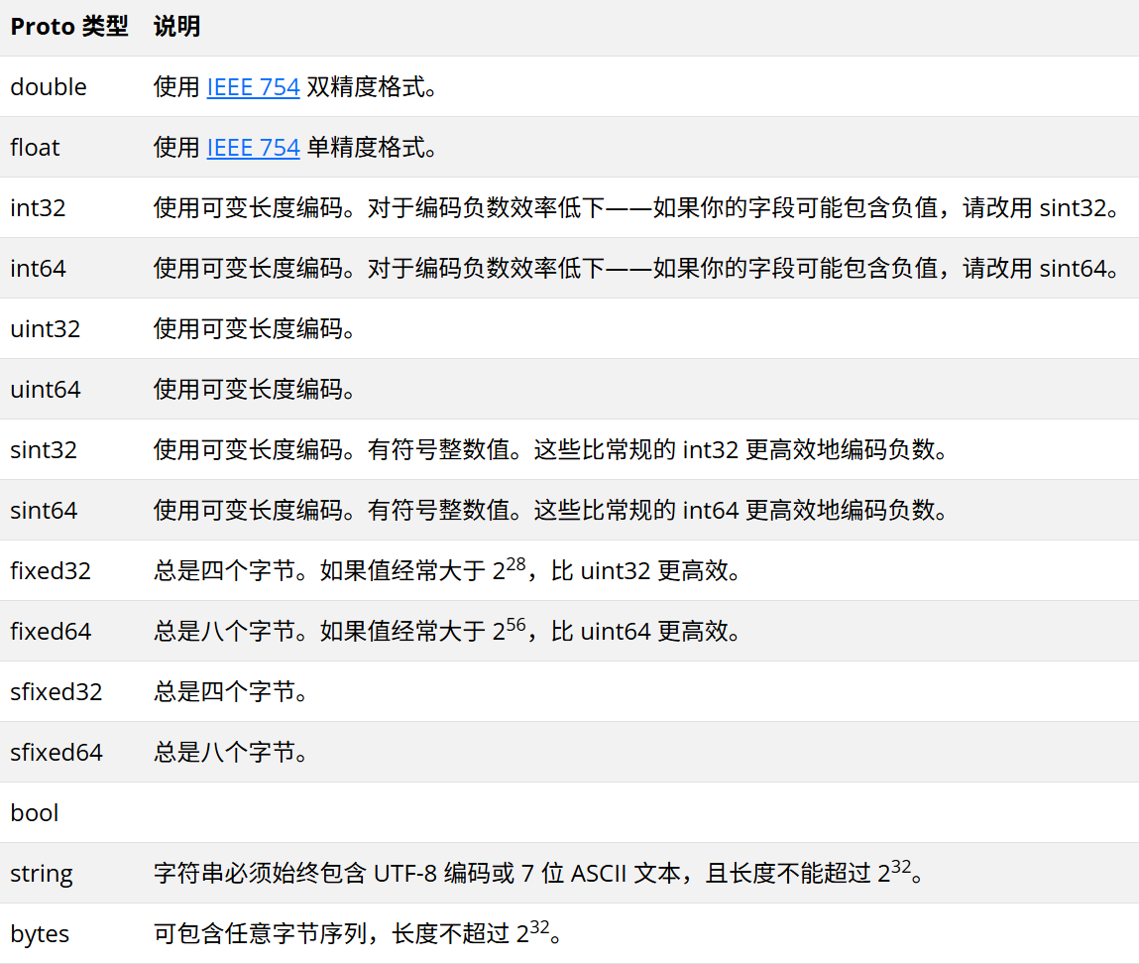Click the 'fixed32' type cell
Viewport: 1139px width, 964px height.
pyautogui.click(x=51, y=570)
